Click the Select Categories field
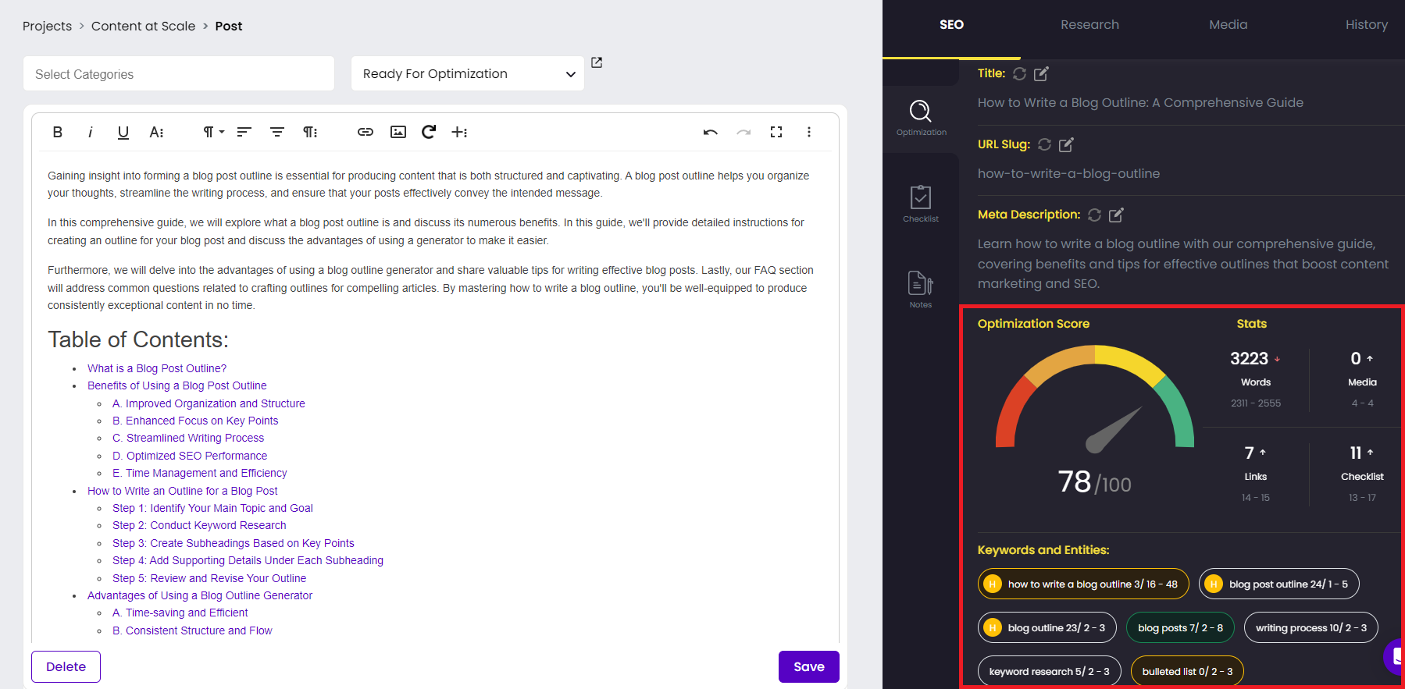 coord(179,74)
